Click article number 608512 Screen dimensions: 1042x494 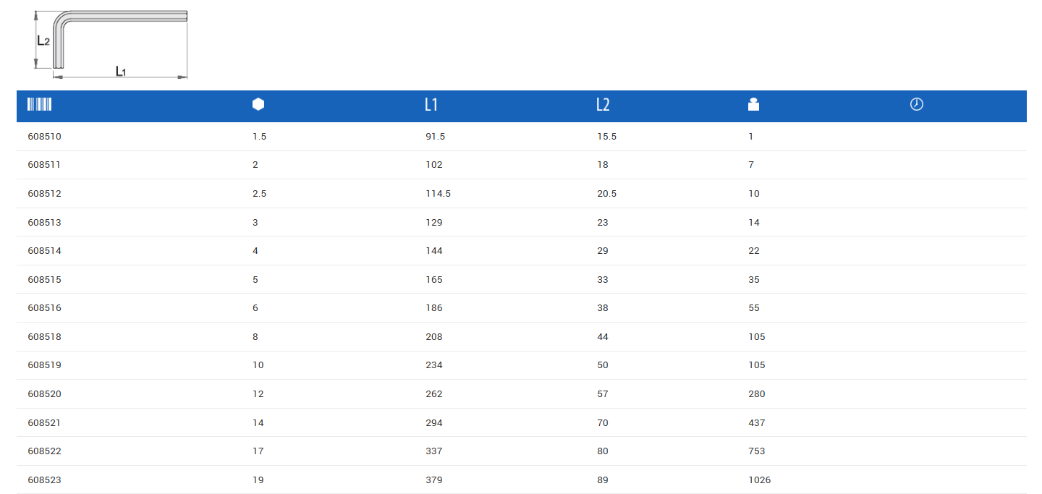44,194
